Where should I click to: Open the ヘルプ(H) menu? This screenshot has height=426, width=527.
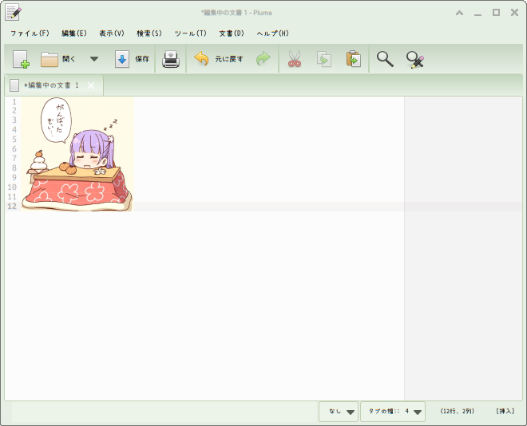(272, 34)
